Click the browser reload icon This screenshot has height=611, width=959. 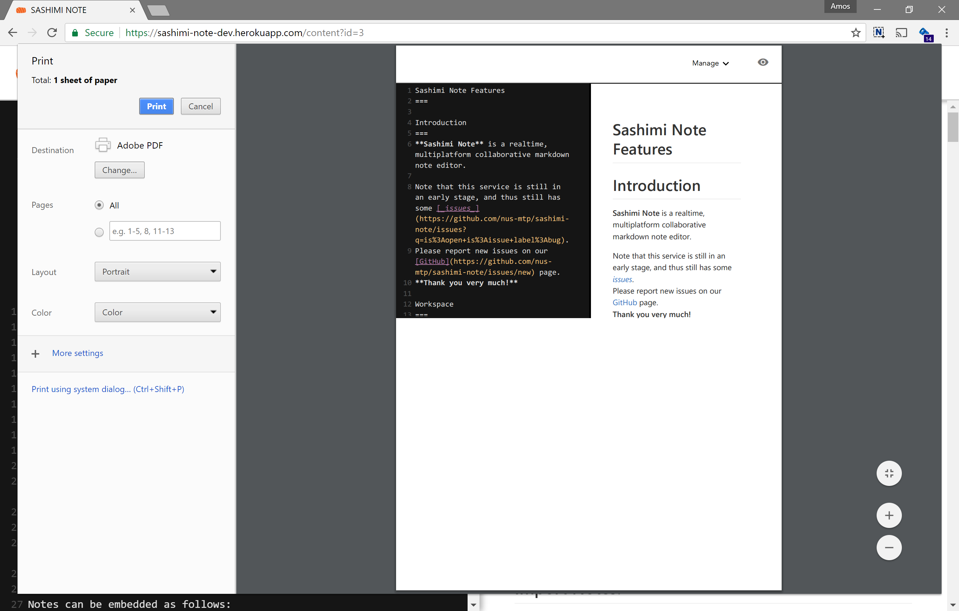pyautogui.click(x=52, y=33)
